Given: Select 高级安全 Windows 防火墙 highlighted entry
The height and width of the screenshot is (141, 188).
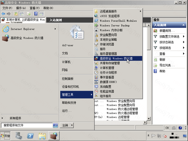Looking at the screenshot, I should pos(118,58).
